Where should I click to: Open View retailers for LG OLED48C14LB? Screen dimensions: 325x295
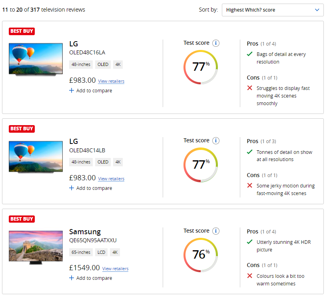click(x=111, y=179)
